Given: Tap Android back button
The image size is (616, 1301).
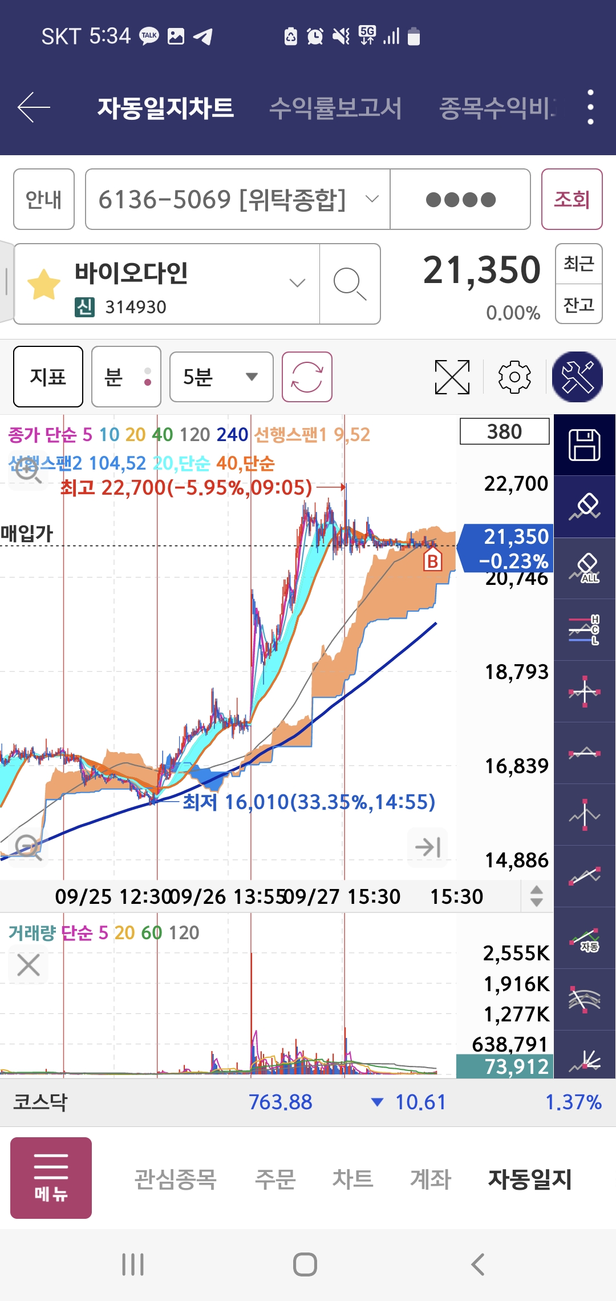Looking at the screenshot, I should tap(478, 1264).
